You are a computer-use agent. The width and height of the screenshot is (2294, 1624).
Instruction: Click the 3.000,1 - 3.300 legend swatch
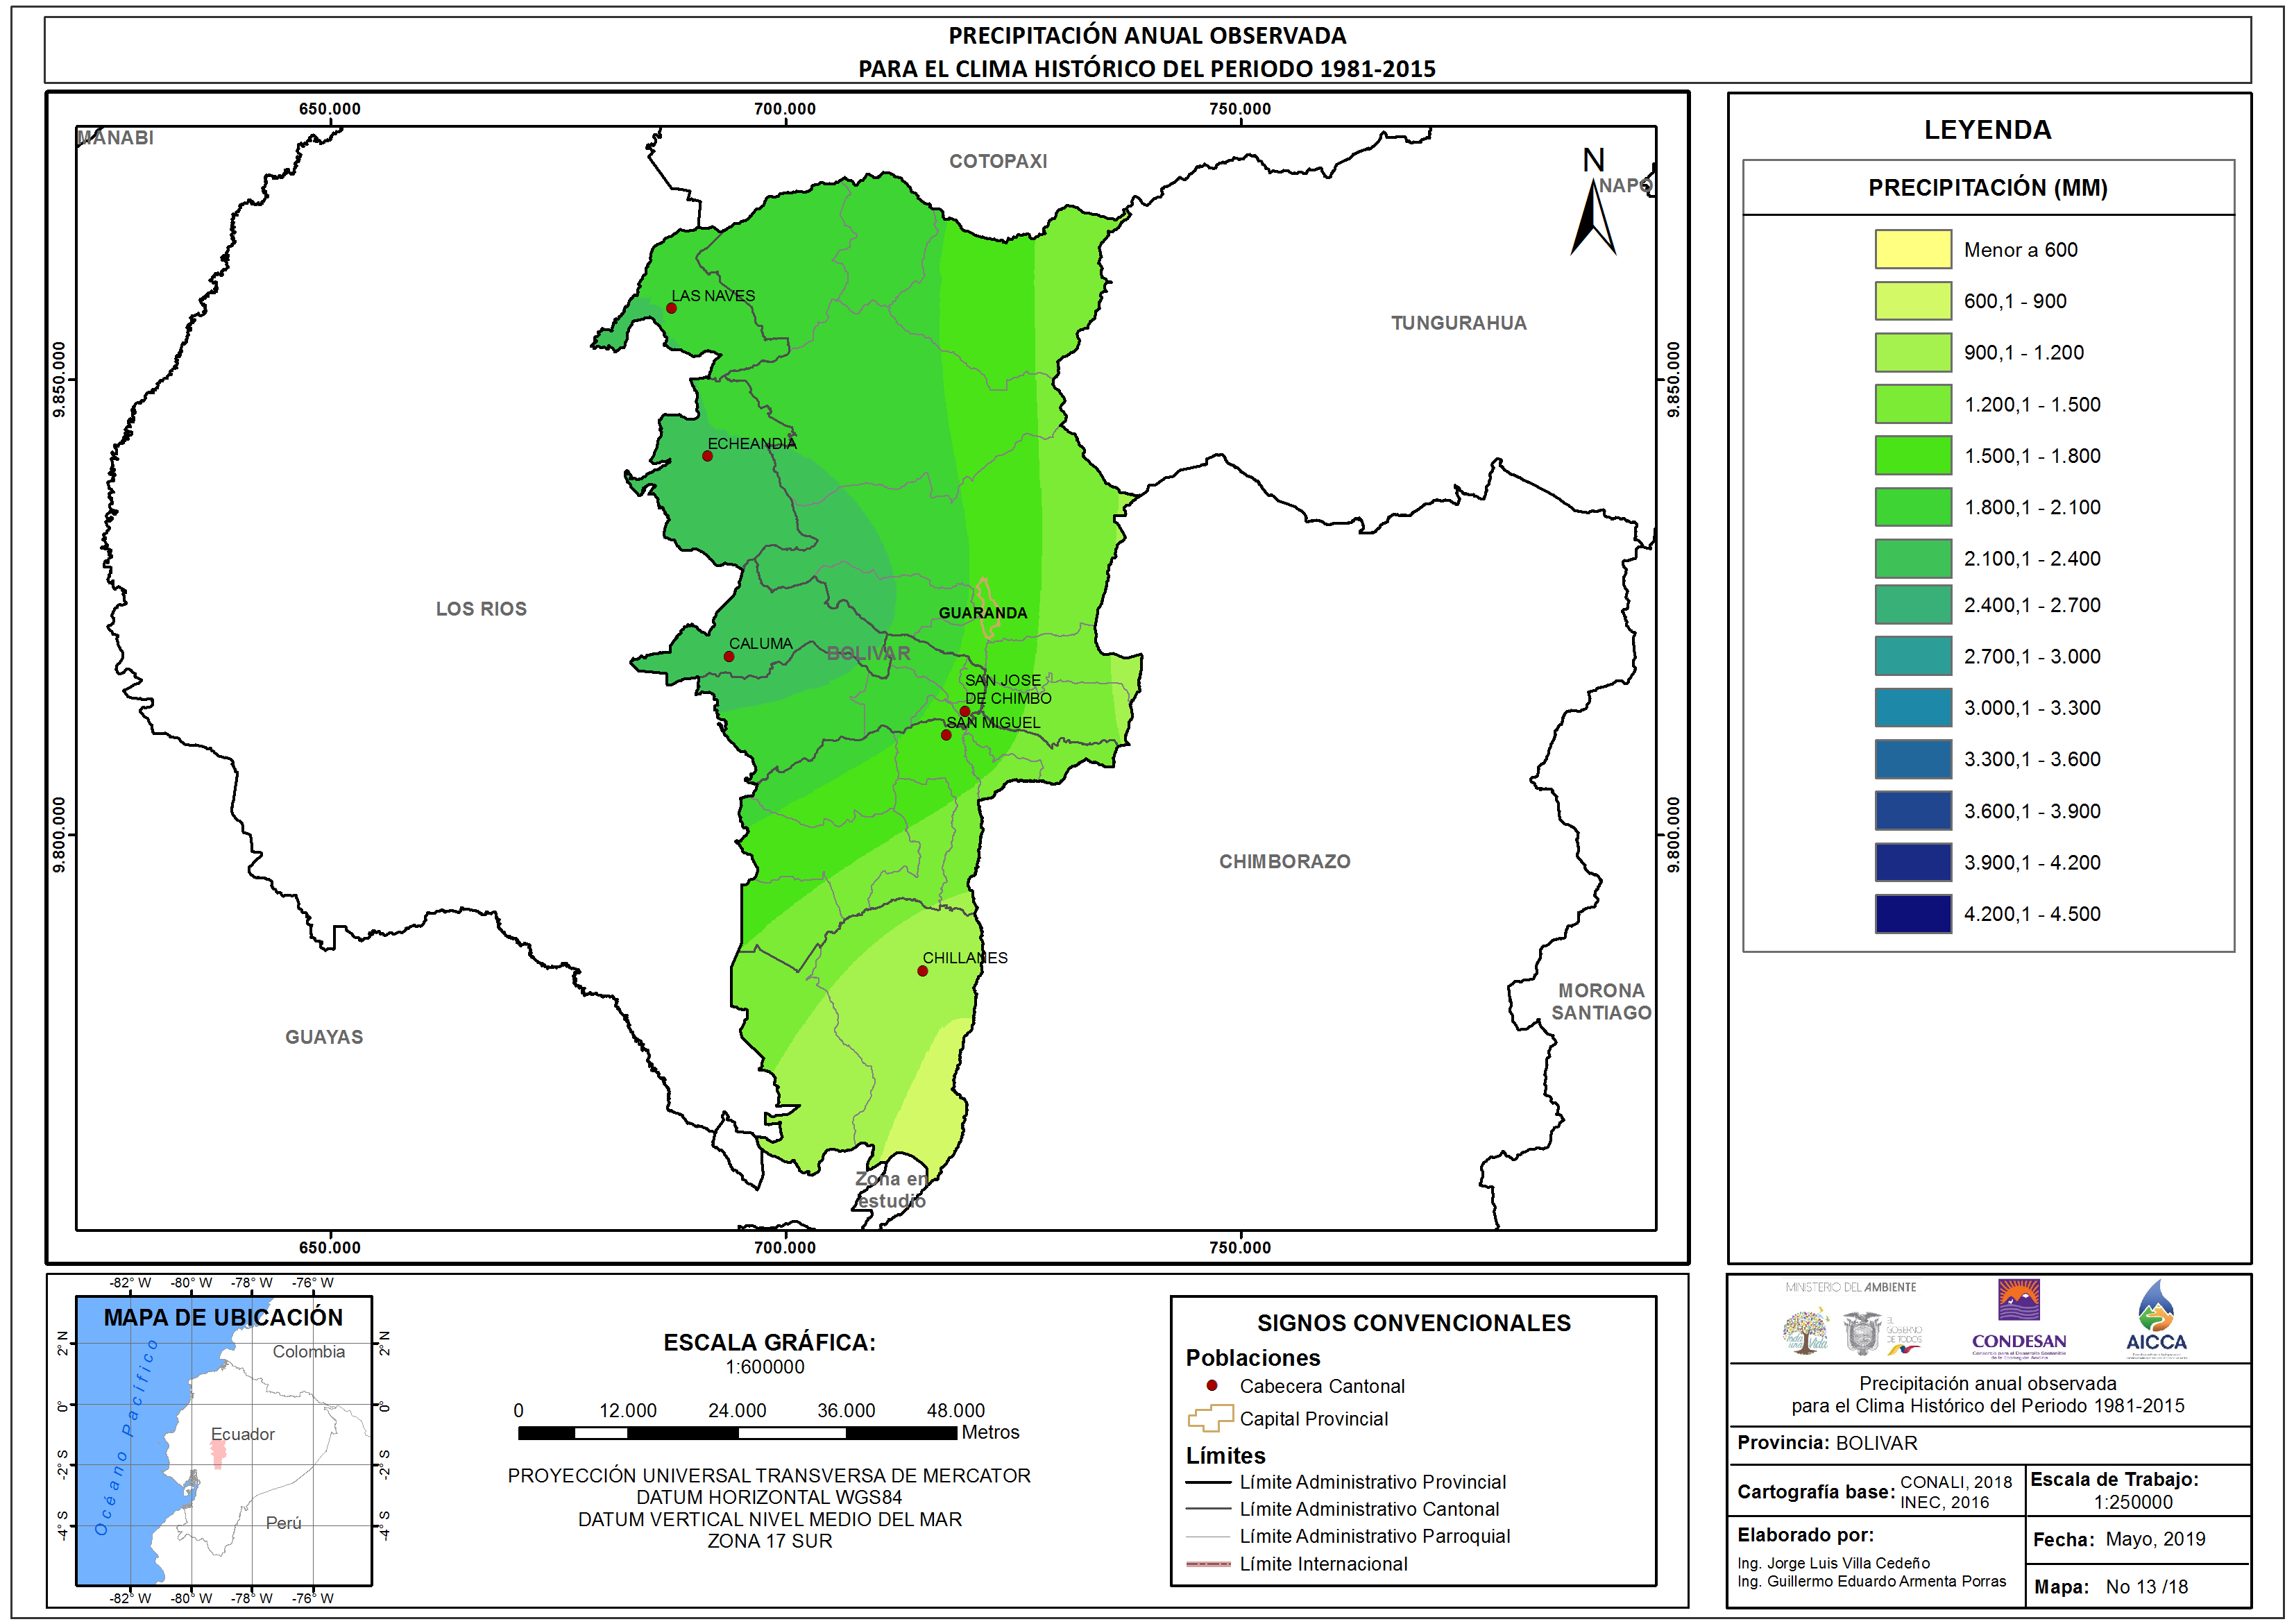point(1912,708)
